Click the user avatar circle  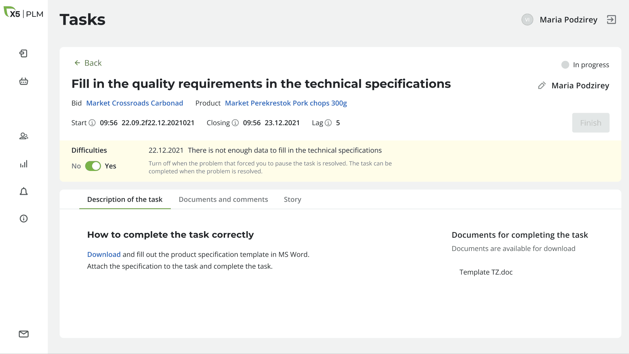pyautogui.click(x=527, y=20)
